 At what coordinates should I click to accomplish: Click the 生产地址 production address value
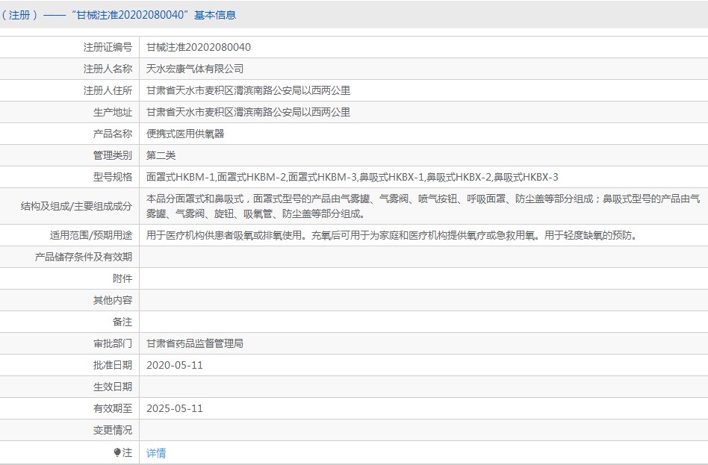(248, 112)
